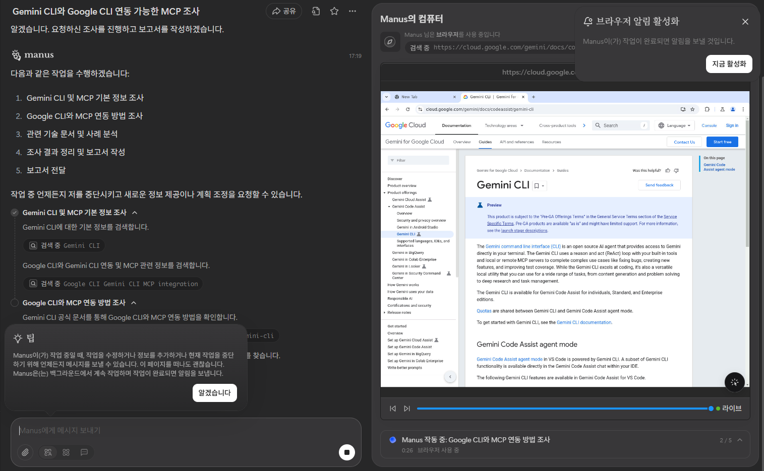Select Cross-product tools menu item
The height and width of the screenshot is (471, 764).
point(557,125)
